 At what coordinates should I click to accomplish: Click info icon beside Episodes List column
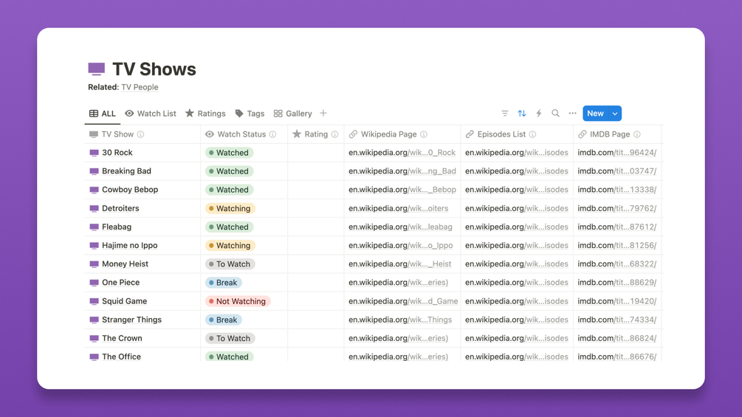pyautogui.click(x=532, y=134)
